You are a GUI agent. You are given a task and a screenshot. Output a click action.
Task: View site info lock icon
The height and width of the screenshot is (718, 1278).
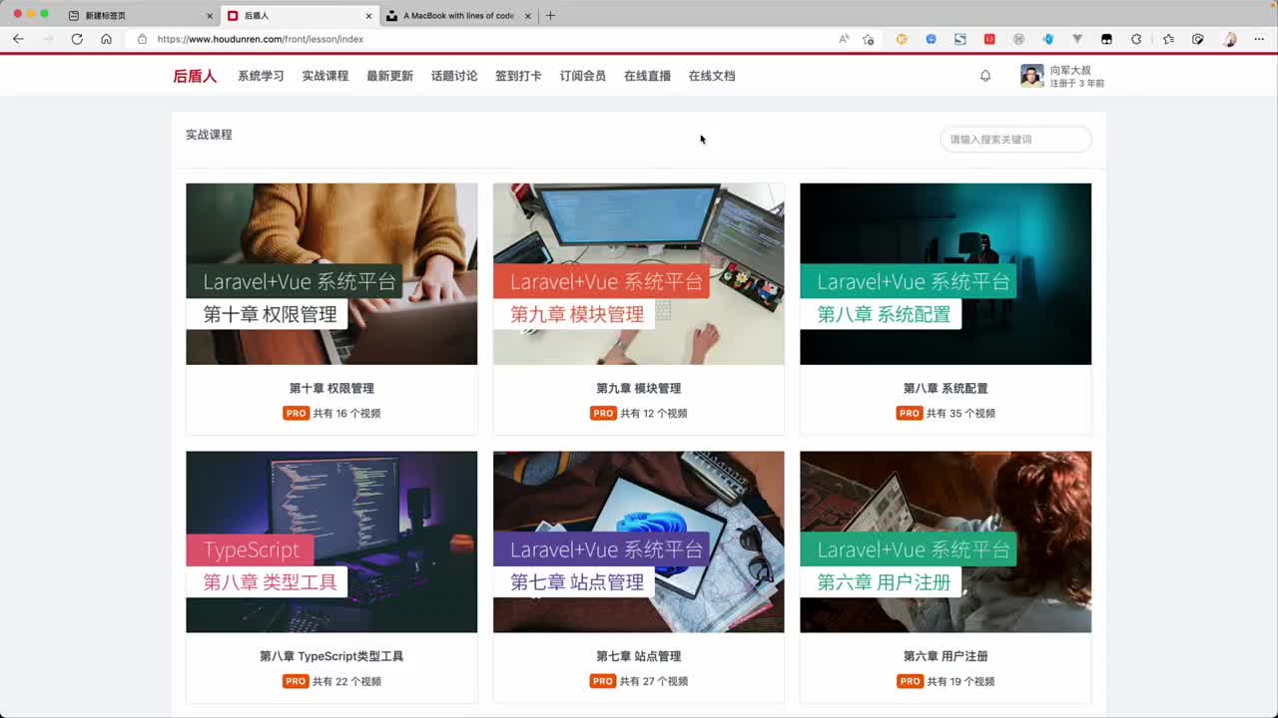(142, 39)
